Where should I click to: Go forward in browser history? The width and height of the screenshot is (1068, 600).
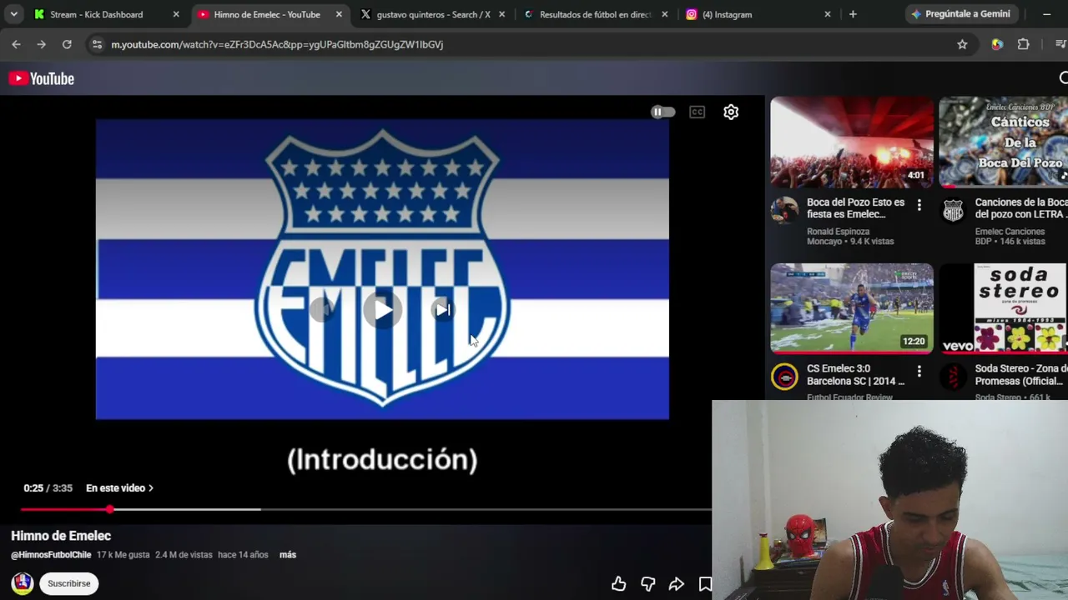point(41,44)
